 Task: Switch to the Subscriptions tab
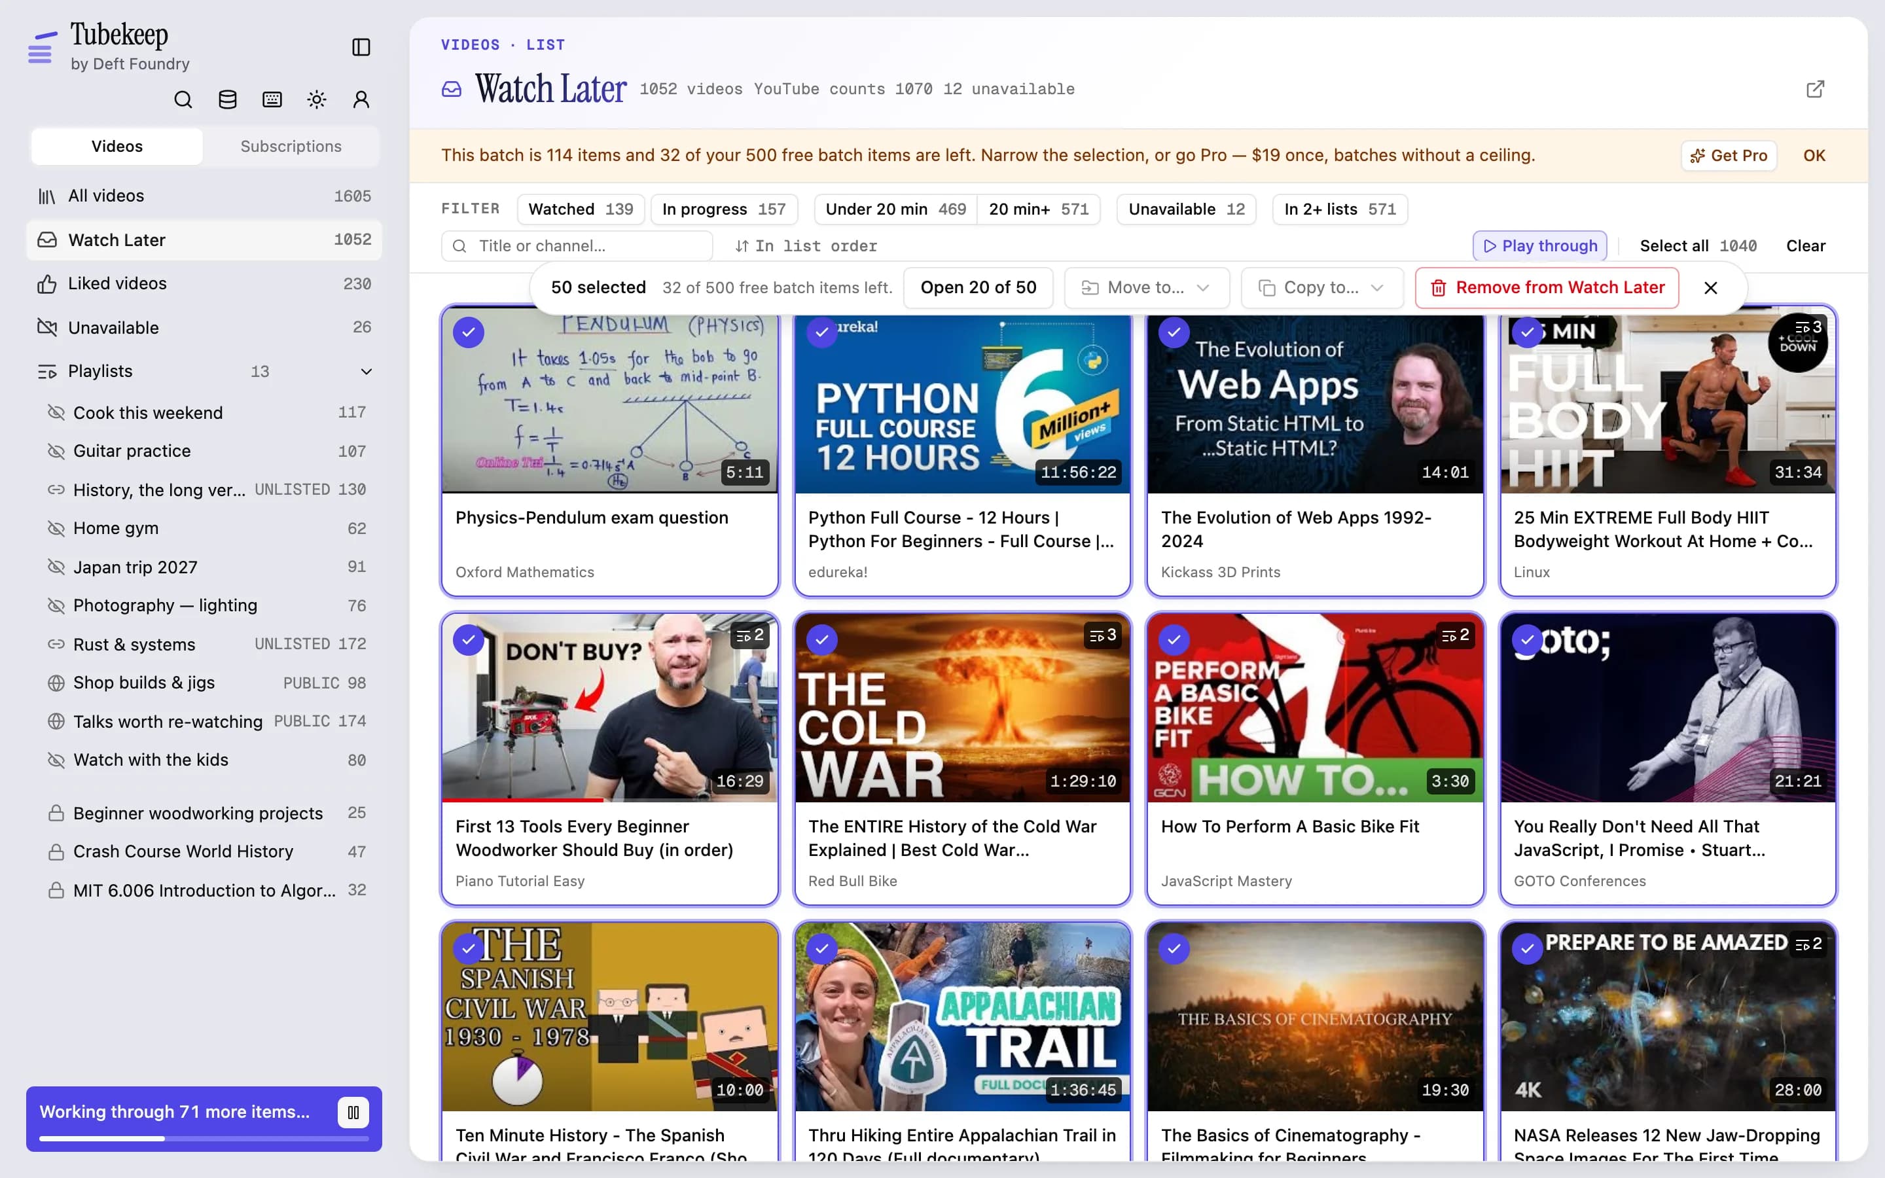291,147
